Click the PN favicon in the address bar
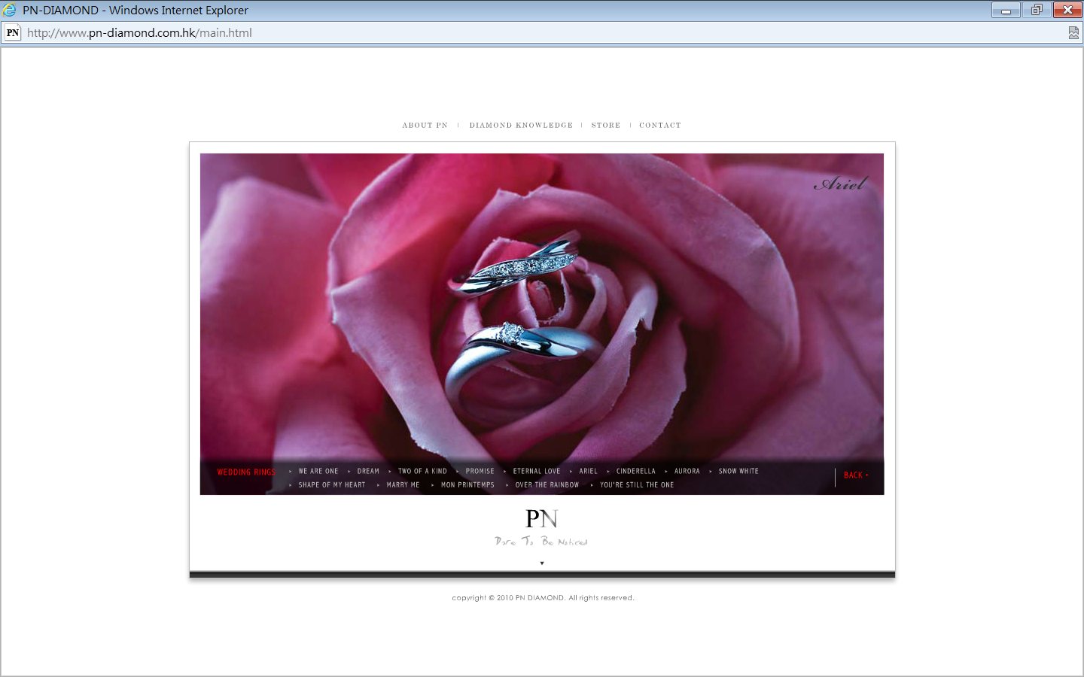This screenshot has width=1084, height=677. (13, 33)
